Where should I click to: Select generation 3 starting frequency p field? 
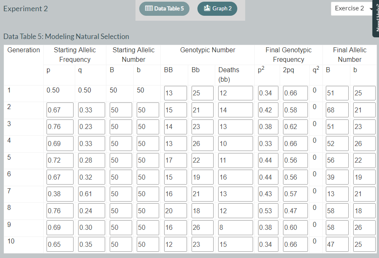click(x=60, y=127)
